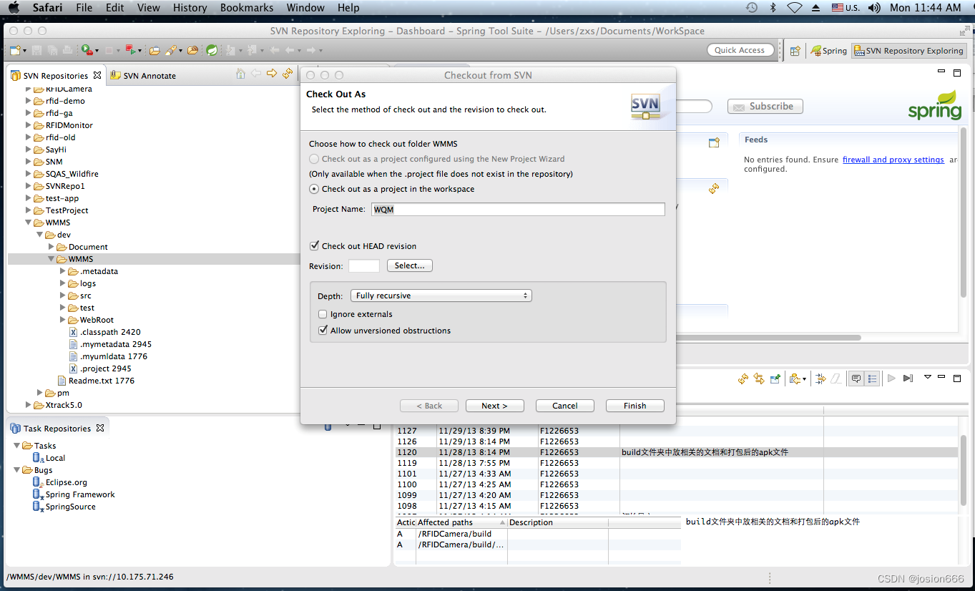Click the SVN Repository Exploring perspective button
975x591 pixels.
point(908,51)
